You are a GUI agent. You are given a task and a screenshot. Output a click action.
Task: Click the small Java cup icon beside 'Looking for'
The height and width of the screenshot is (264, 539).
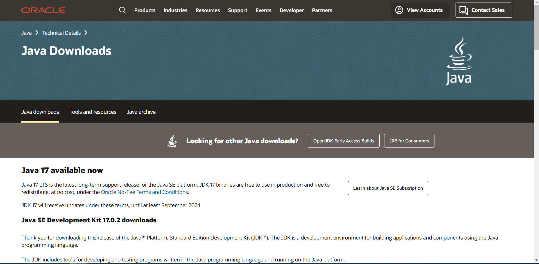[x=172, y=141]
